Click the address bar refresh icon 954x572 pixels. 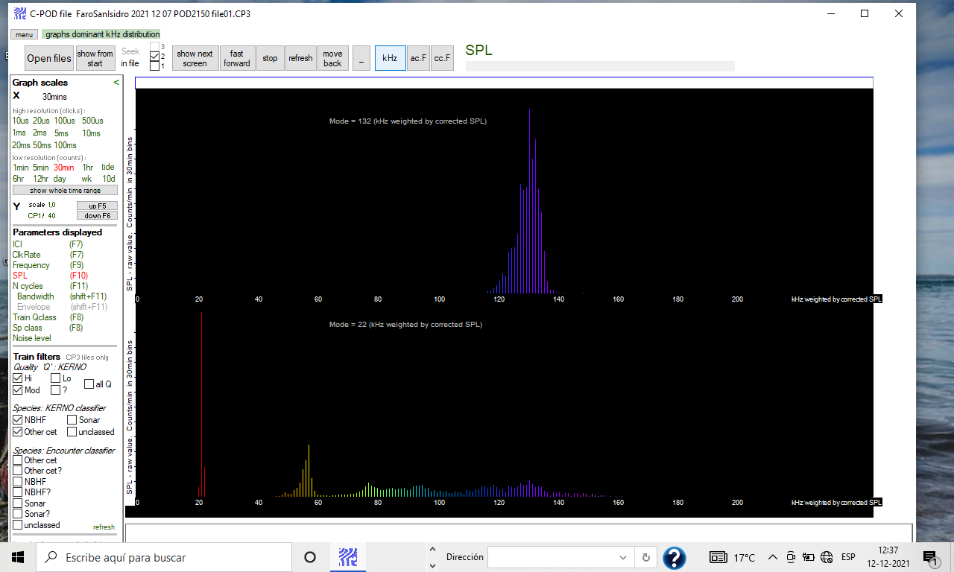645,557
